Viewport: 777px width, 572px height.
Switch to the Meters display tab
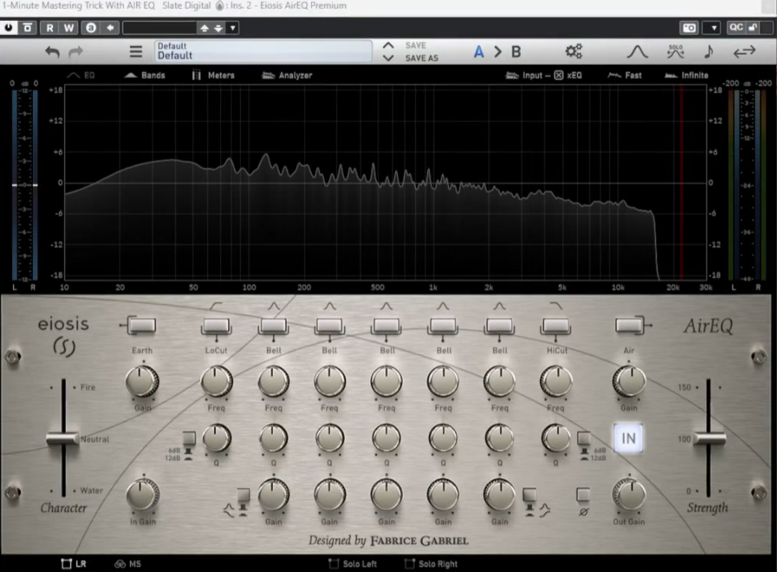click(x=214, y=75)
